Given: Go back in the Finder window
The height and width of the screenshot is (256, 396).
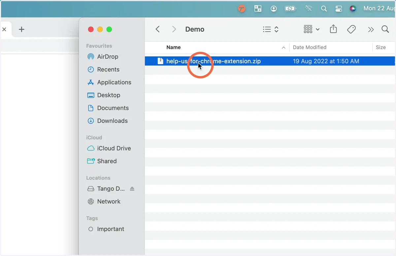Looking at the screenshot, I should [x=158, y=29].
